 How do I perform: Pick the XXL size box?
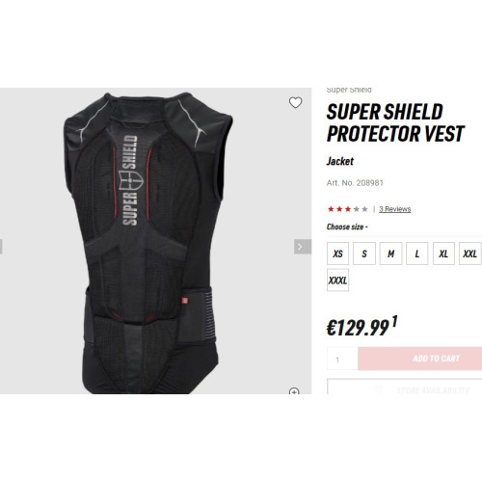(x=470, y=254)
